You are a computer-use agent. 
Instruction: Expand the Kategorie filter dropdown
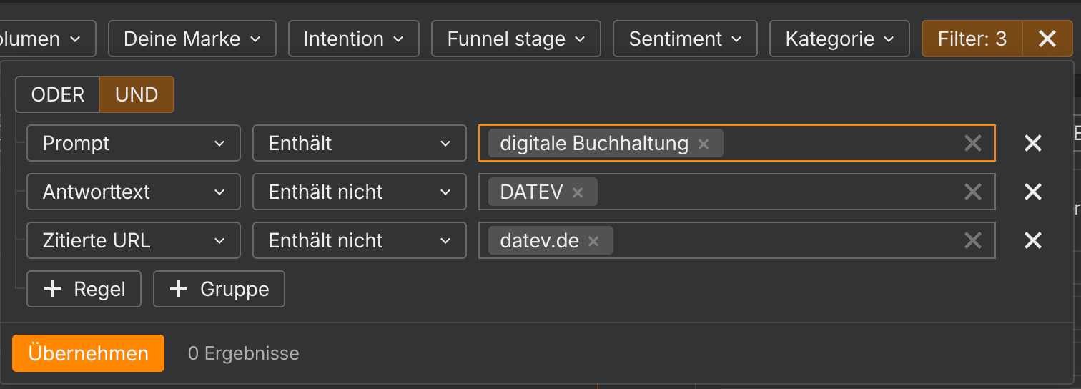[839, 39]
